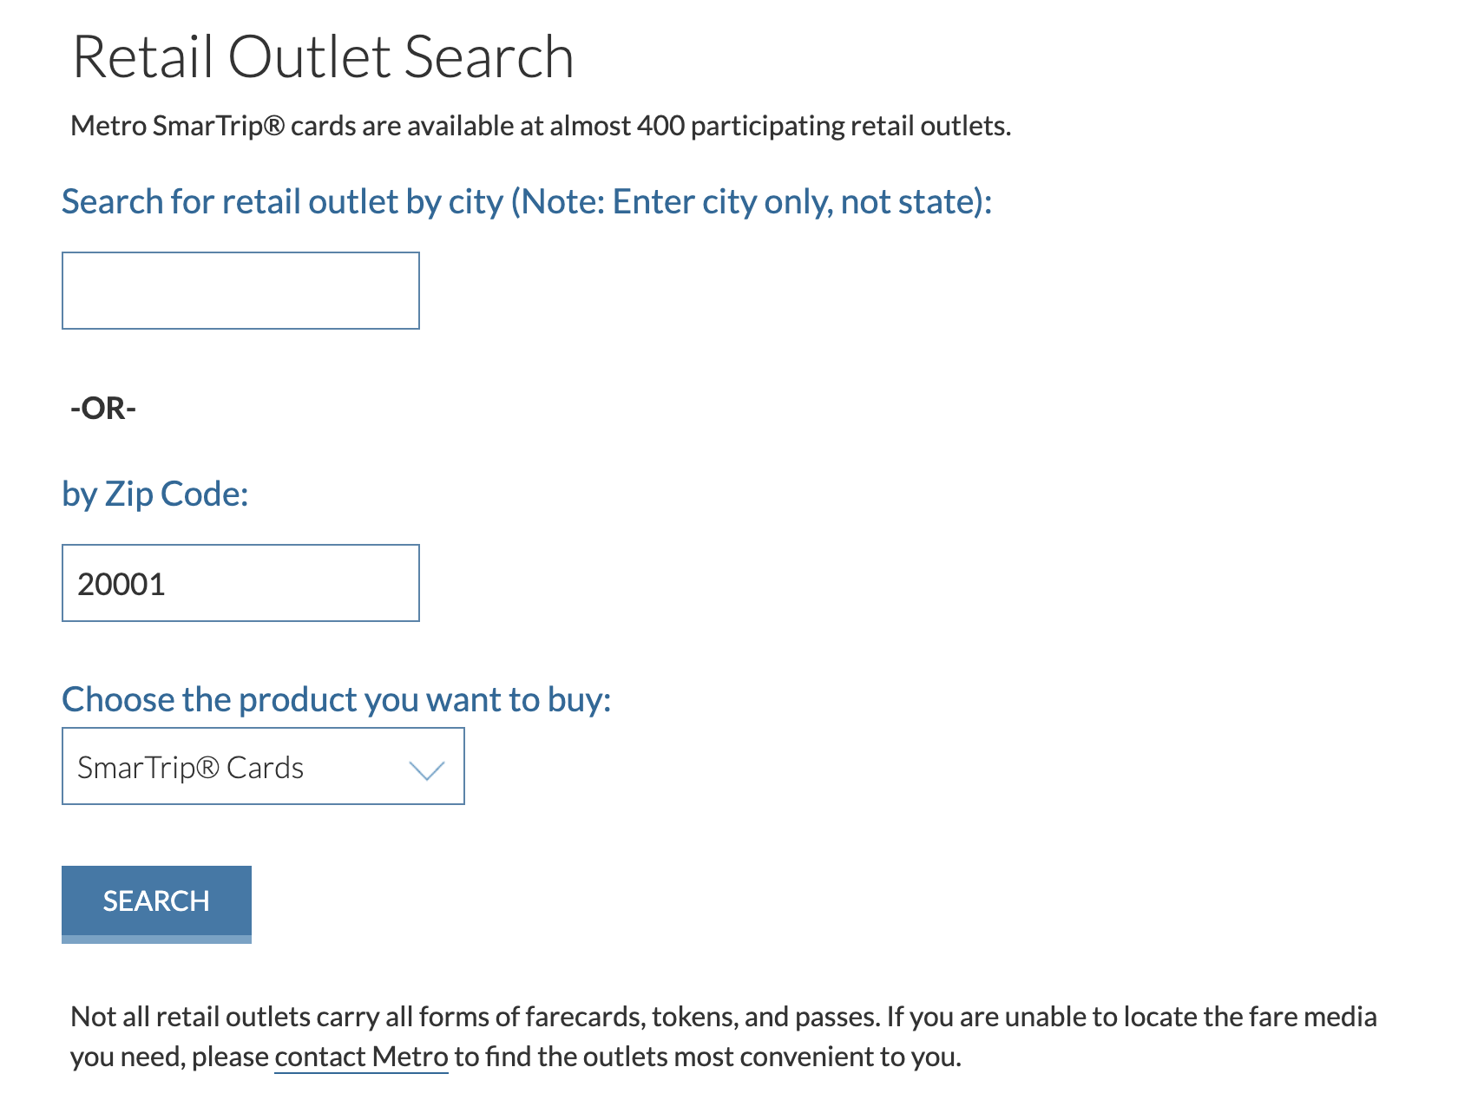Image resolution: width=1458 pixels, height=1100 pixels.
Task: Click the dropdown chevron next to SmarTrip® Cards
Action: [x=425, y=767]
